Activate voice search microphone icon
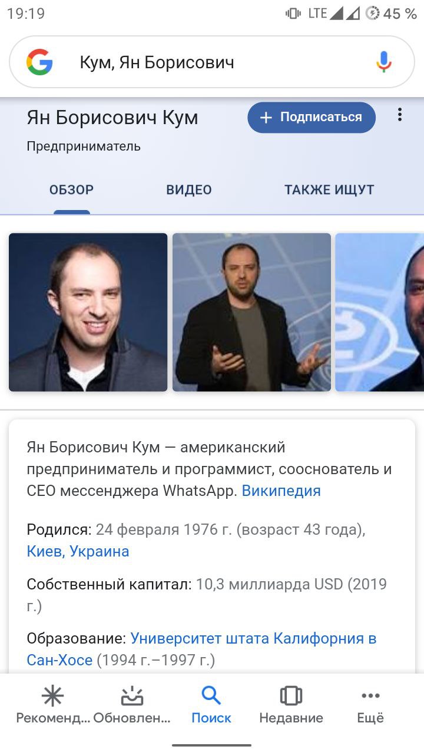 click(384, 62)
